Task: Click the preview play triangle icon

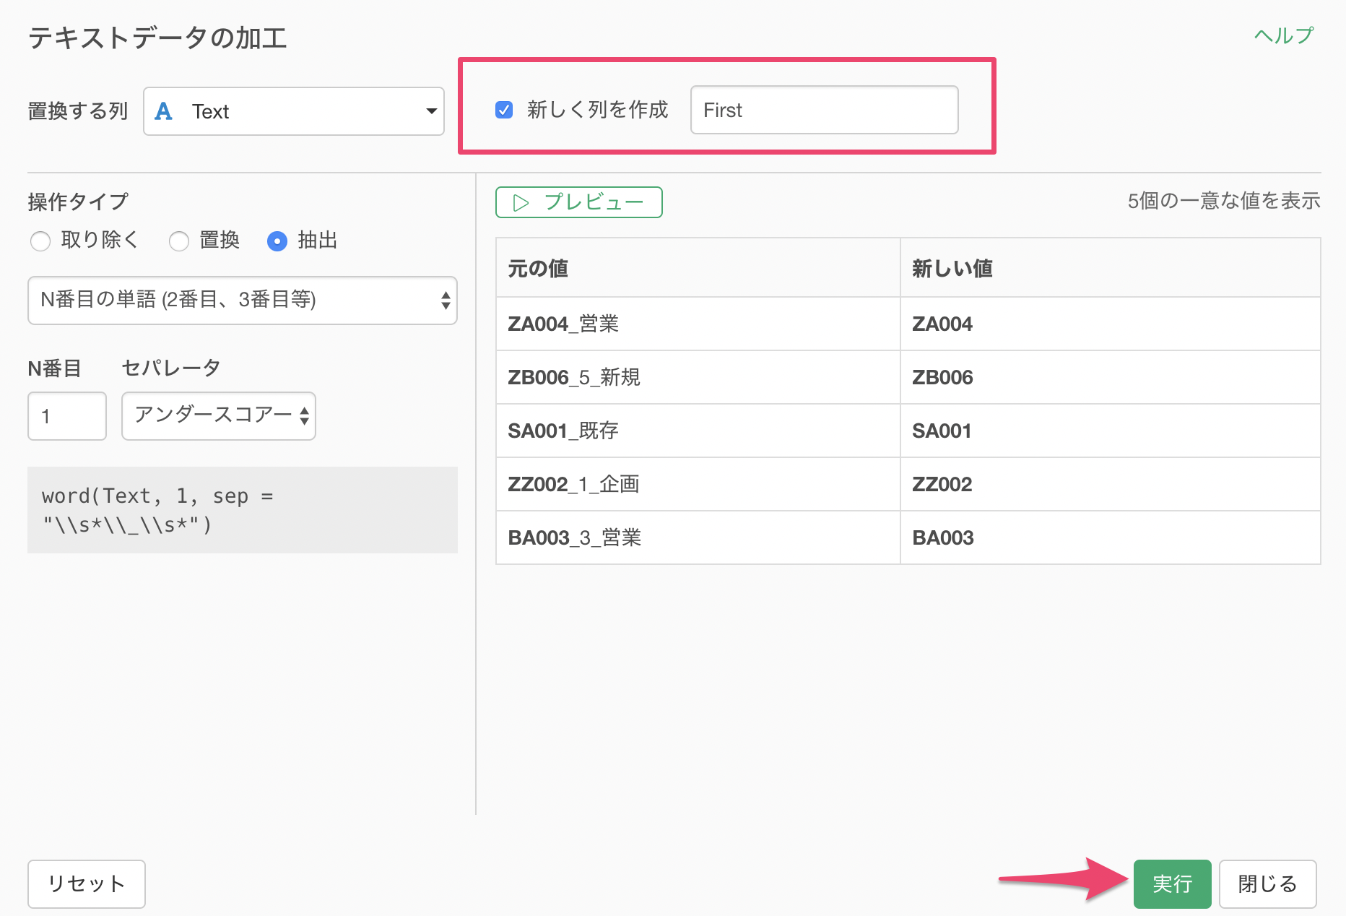Action: 521,203
